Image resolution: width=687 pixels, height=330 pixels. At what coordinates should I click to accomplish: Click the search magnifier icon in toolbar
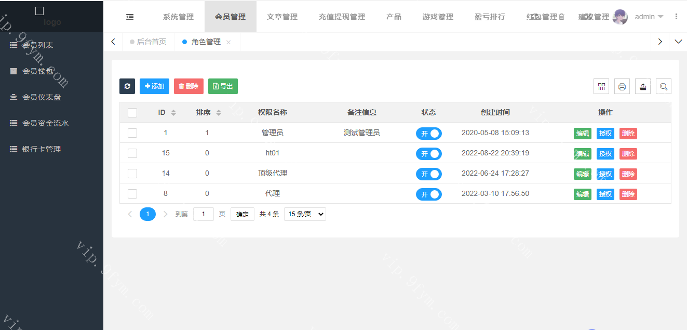coord(663,87)
